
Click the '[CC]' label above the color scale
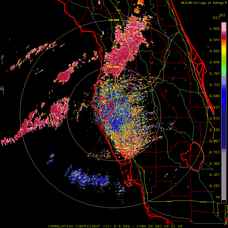[x=216, y=17]
